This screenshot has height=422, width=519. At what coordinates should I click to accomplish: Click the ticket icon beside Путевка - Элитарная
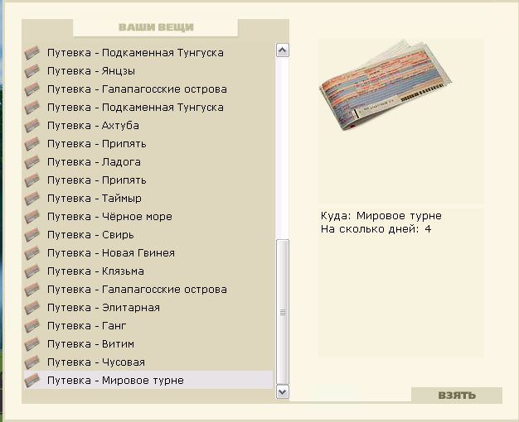32,308
